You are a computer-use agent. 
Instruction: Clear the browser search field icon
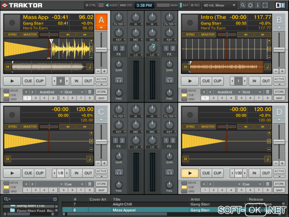coord(55,199)
